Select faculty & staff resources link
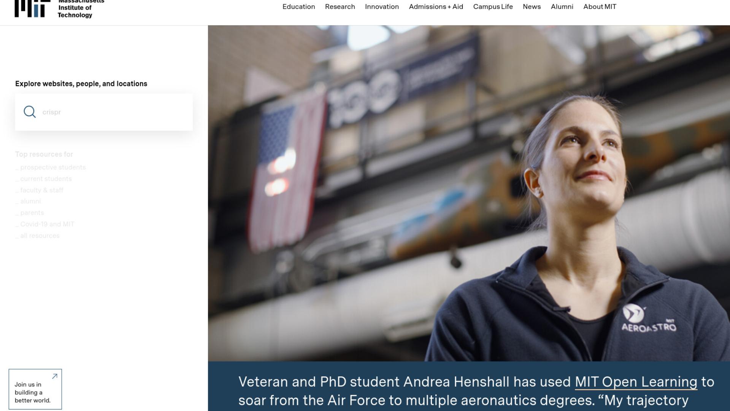The height and width of the screenshot is (411, 730). [39, 190]
